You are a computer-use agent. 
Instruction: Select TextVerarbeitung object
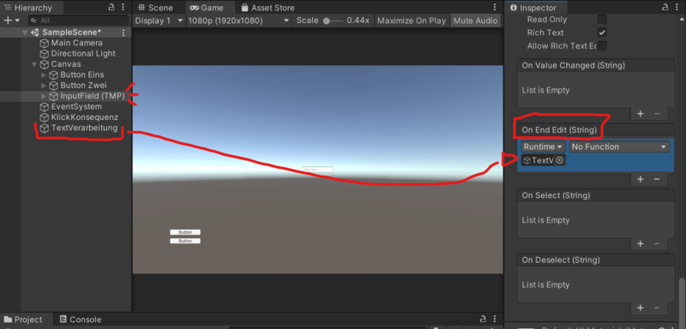84,128
